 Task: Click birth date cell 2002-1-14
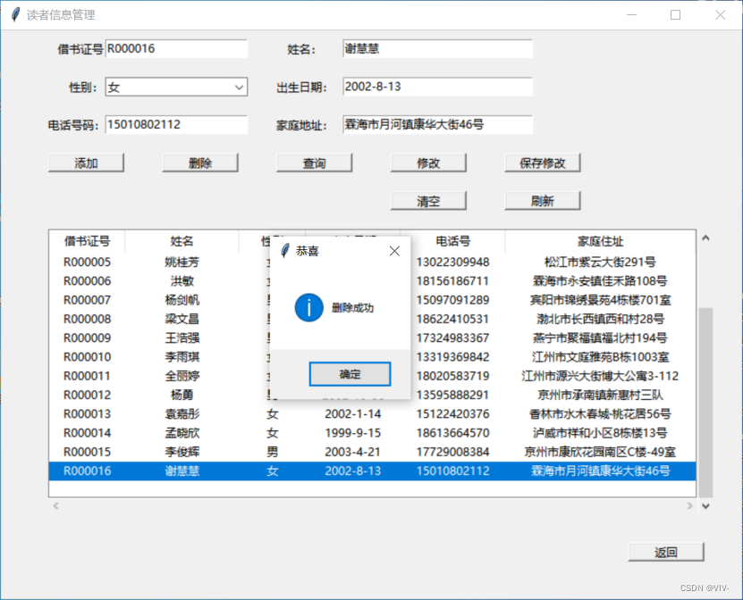(x=353, y=413)
